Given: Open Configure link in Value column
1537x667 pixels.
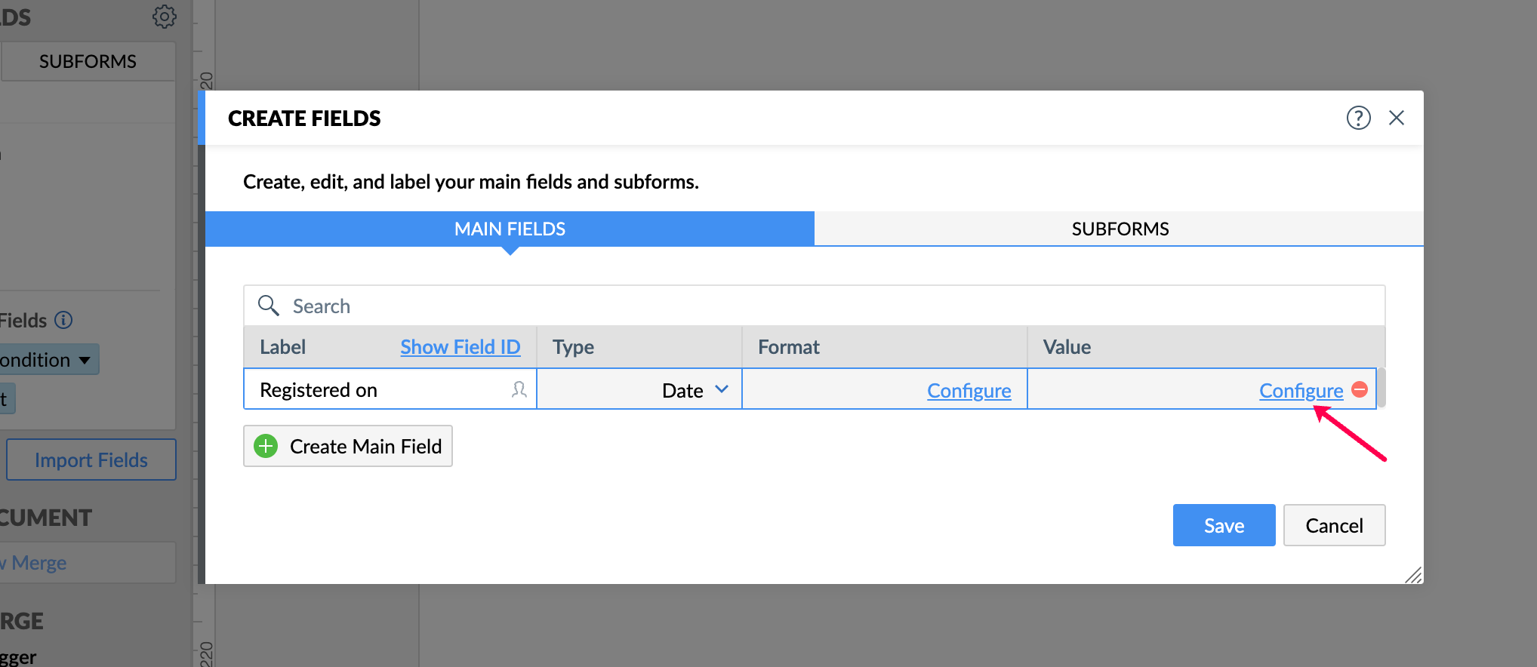Looking at the screenshot, I should (1301, 390).
